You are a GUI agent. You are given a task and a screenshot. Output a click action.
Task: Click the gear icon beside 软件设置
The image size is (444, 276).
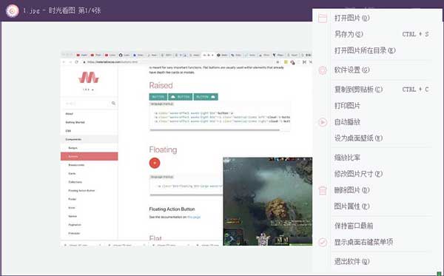click(x=323, y=70)
